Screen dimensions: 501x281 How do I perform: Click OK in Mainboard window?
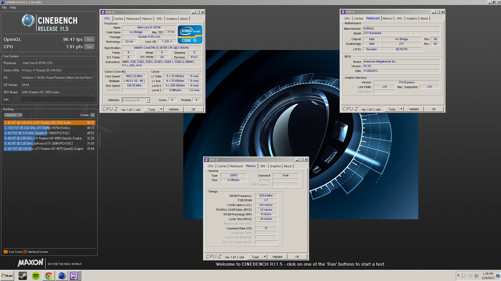tap(434, 109)
